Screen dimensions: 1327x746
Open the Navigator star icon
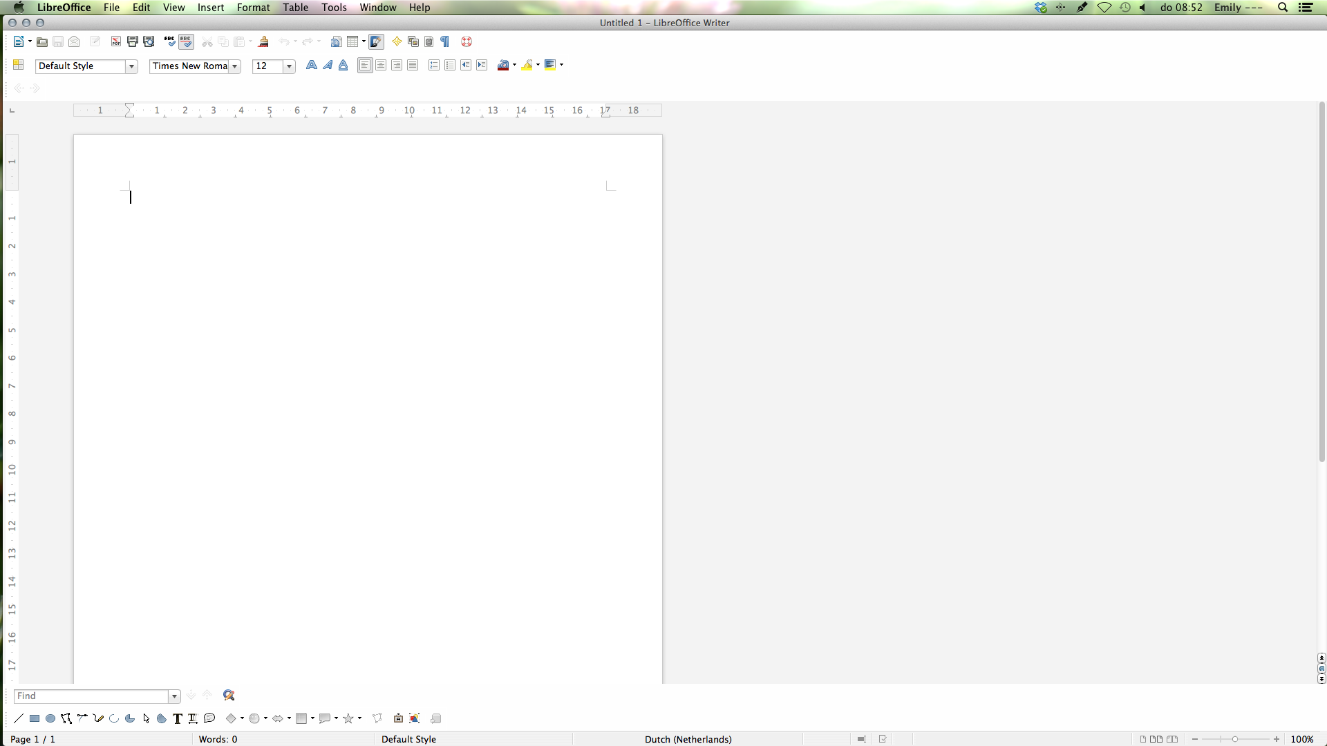pos(397,42)
